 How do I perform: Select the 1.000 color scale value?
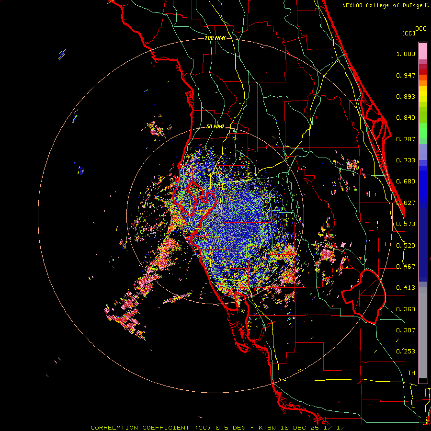pyautogui.click(x=406, y=54)
